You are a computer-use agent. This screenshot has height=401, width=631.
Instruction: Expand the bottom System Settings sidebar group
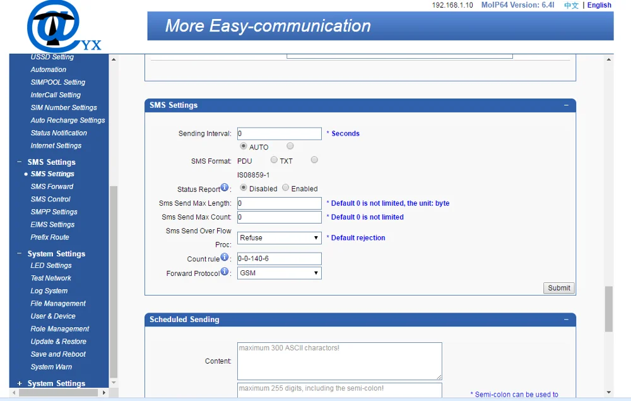[x=19, y=383]
